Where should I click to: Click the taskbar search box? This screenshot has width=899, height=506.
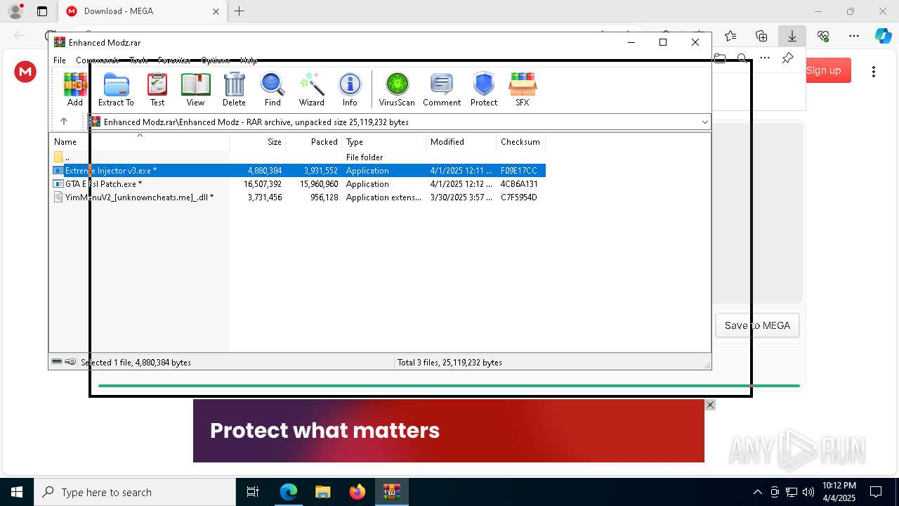pyautogui.click(x=135, y=492)
